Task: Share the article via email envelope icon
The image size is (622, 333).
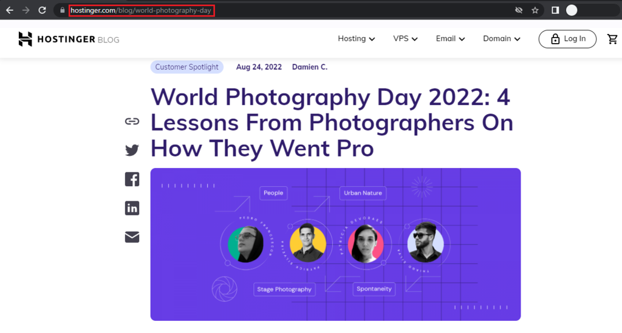Action: 132,237
